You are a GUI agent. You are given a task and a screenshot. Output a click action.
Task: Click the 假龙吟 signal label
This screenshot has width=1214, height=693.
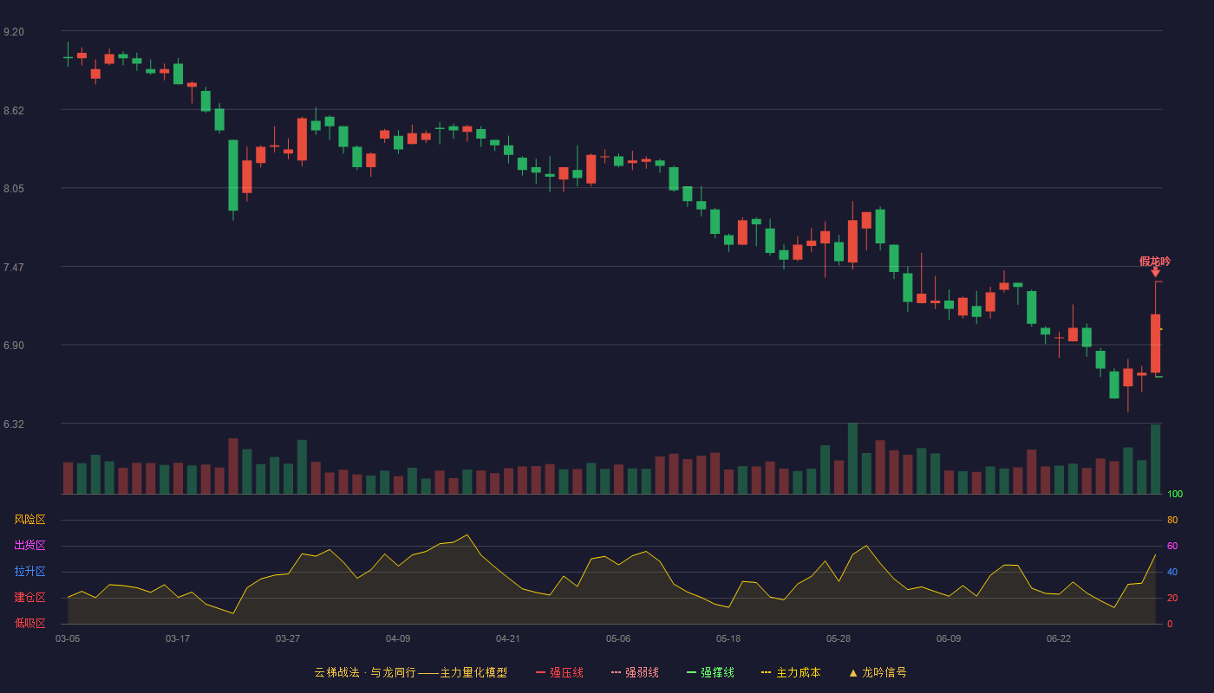click(x=1155, y=262)
